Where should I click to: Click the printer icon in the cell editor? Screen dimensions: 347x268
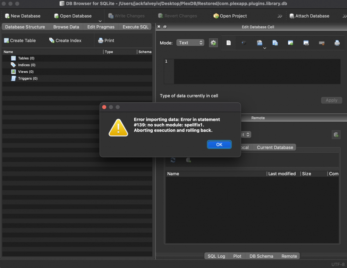[337, 43]
